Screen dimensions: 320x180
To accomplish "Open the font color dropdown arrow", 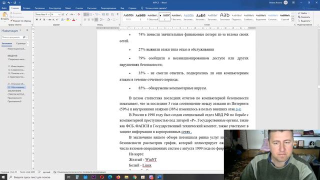I will 76,19.
